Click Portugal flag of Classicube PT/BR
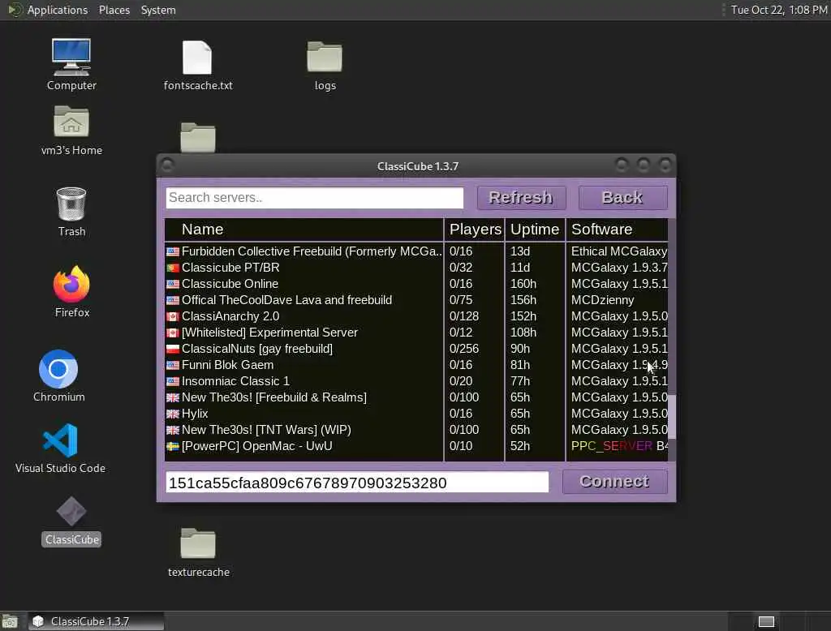This screenshot has width=831, height=631. (173, 268)
